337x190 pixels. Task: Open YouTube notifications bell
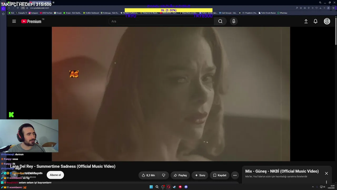(x=315, y=21)
